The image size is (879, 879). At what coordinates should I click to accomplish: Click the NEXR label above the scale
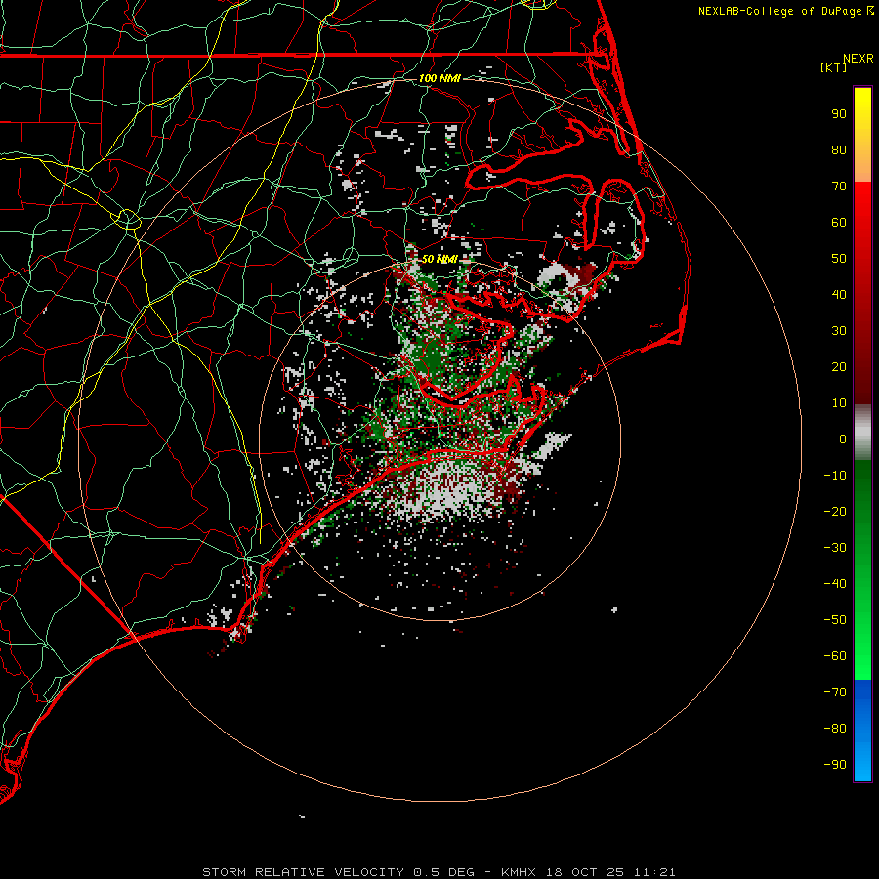[858, 59]
